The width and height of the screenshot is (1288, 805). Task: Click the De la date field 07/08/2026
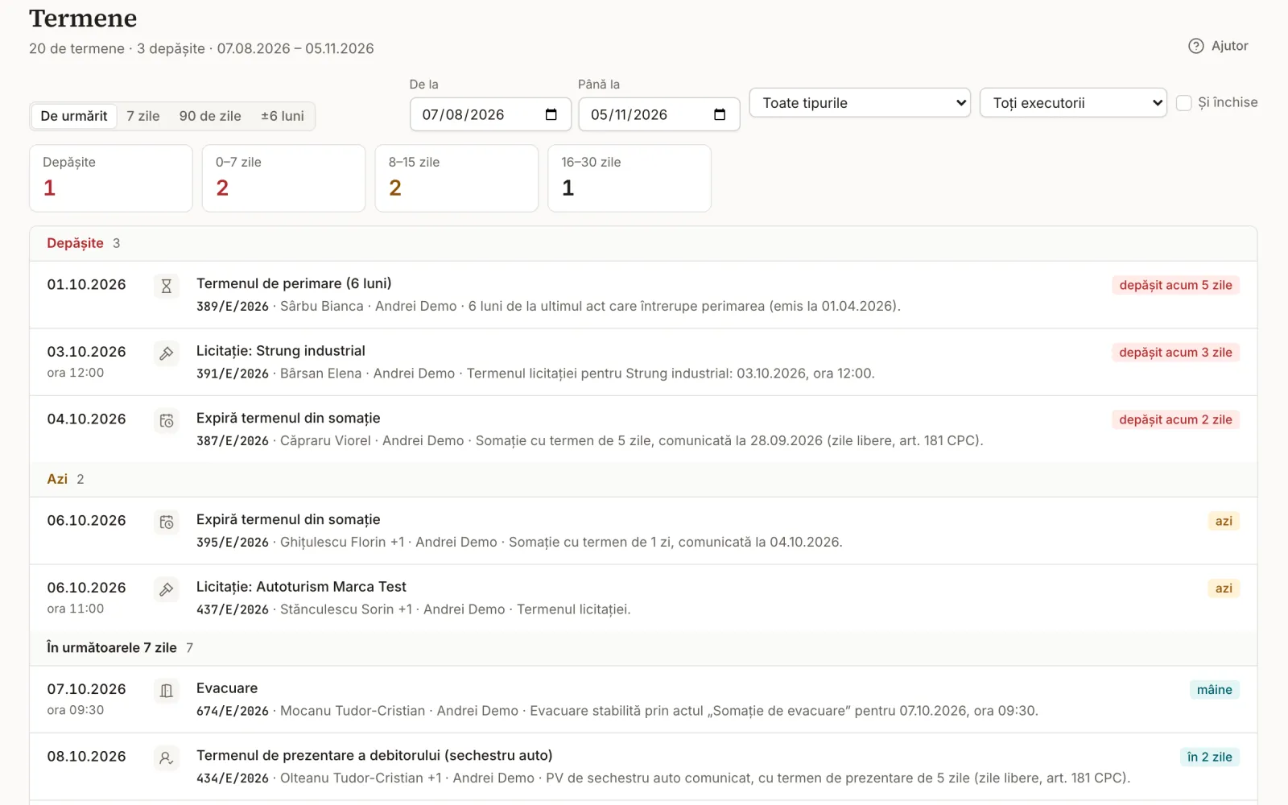490,114
